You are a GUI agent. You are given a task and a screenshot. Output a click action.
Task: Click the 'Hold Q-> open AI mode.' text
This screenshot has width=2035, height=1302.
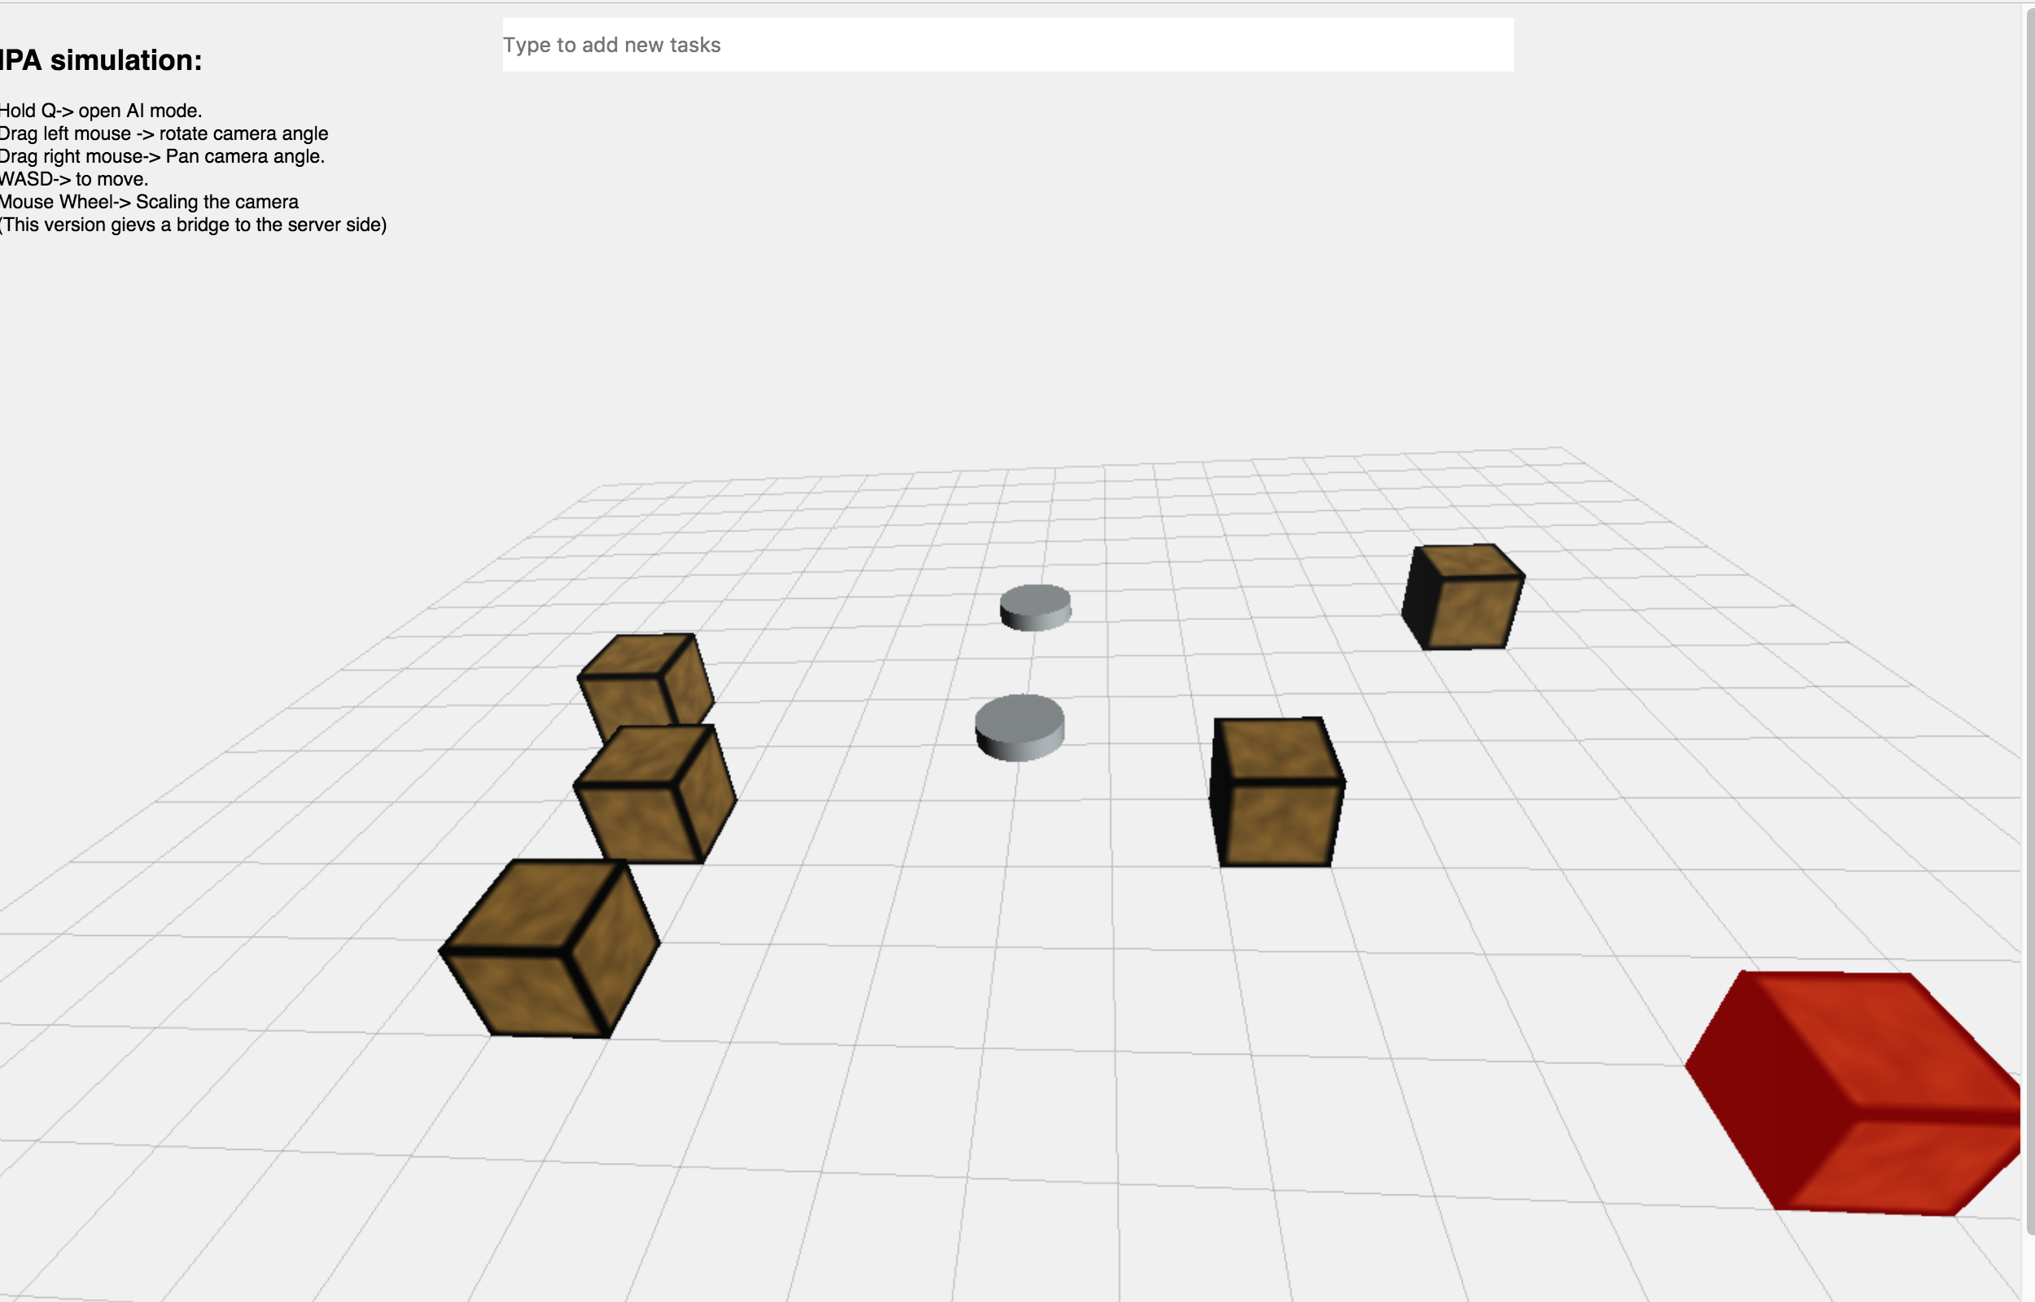coord(101,111)
